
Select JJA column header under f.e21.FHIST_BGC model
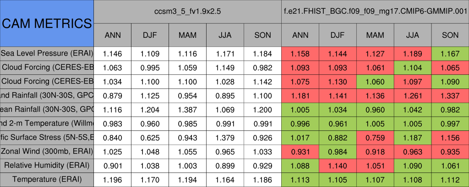click(413, 35)
